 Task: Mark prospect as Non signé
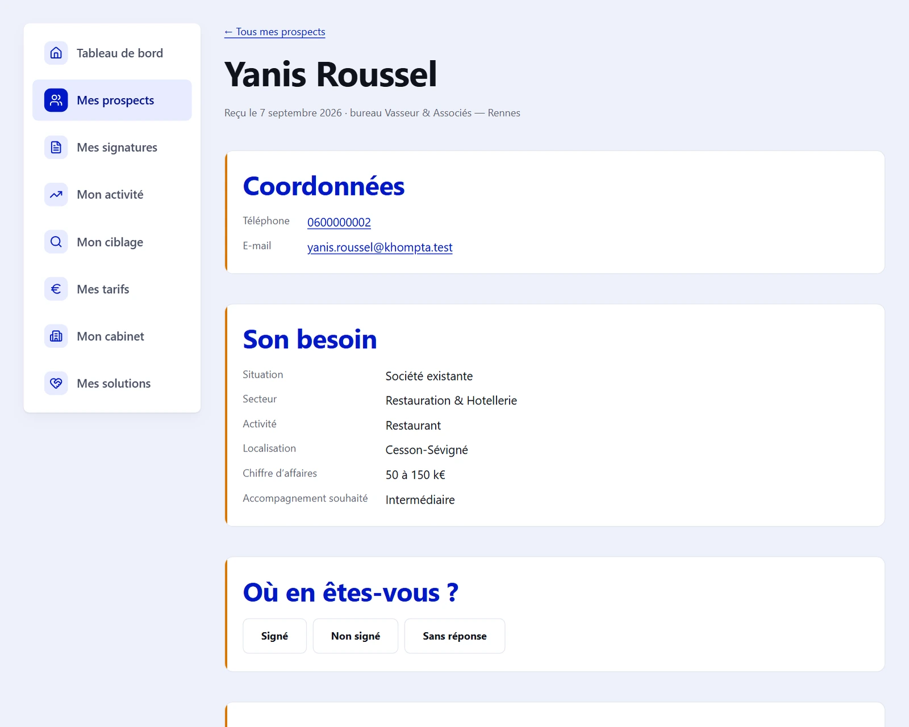[x=356, y=636]
